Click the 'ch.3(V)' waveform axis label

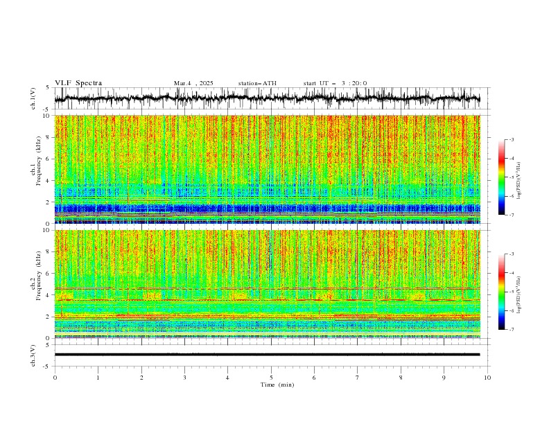click(33, 355)
